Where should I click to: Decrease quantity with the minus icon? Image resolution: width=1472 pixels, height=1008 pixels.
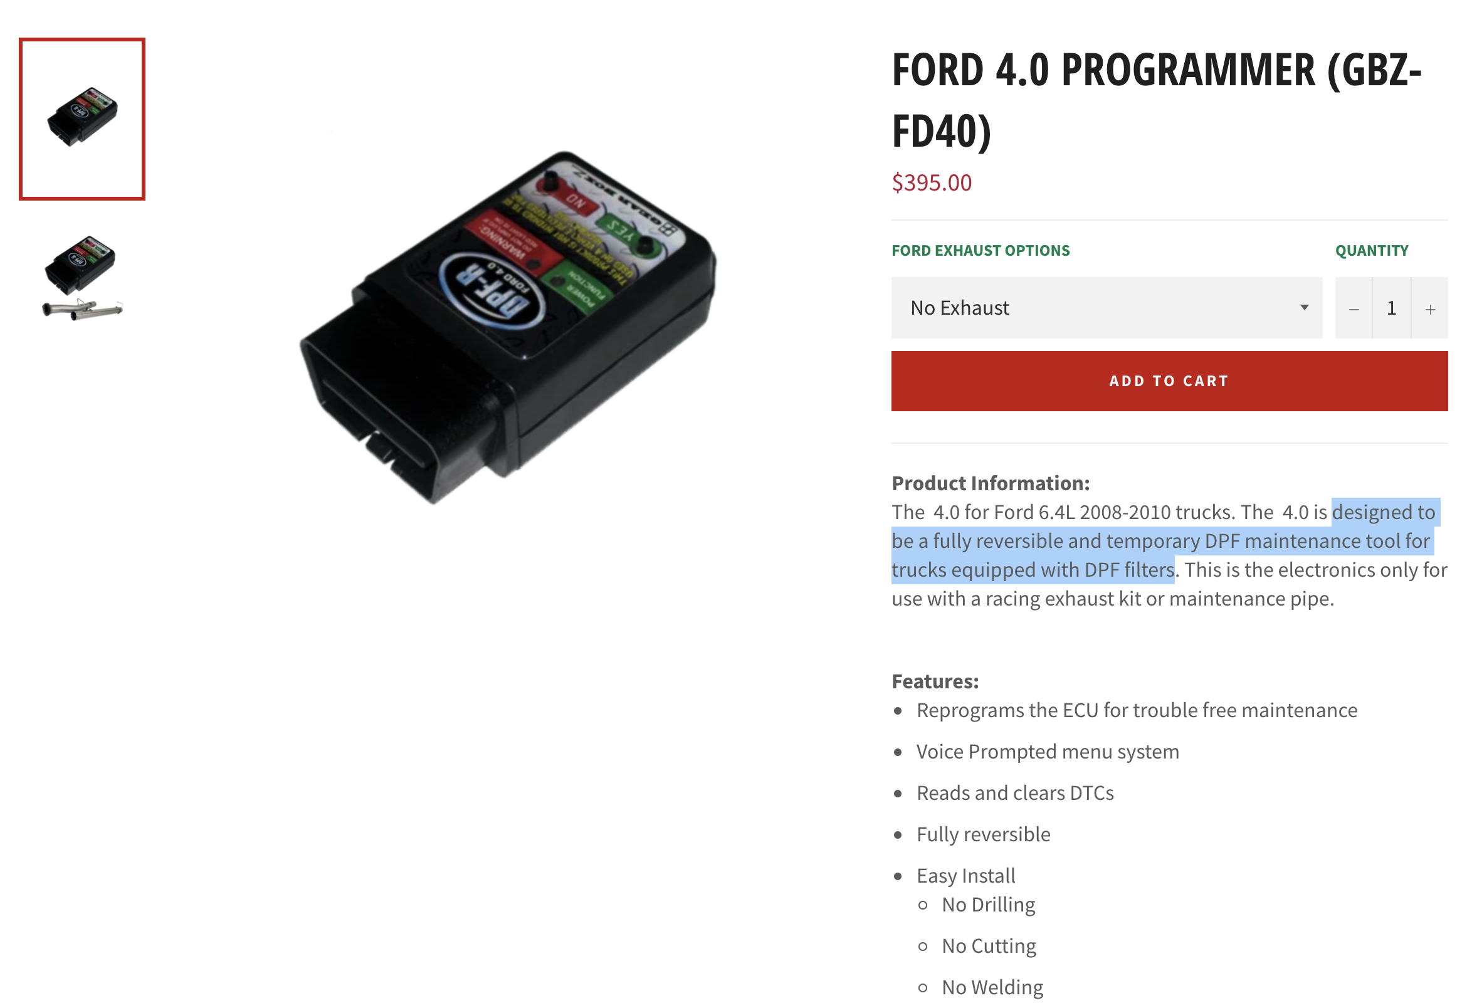point(1354,309)
